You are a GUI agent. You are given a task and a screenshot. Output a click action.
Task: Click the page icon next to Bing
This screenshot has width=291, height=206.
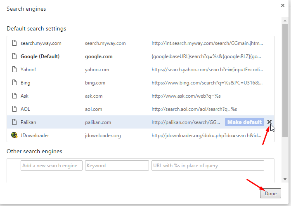tap(14, 82)
